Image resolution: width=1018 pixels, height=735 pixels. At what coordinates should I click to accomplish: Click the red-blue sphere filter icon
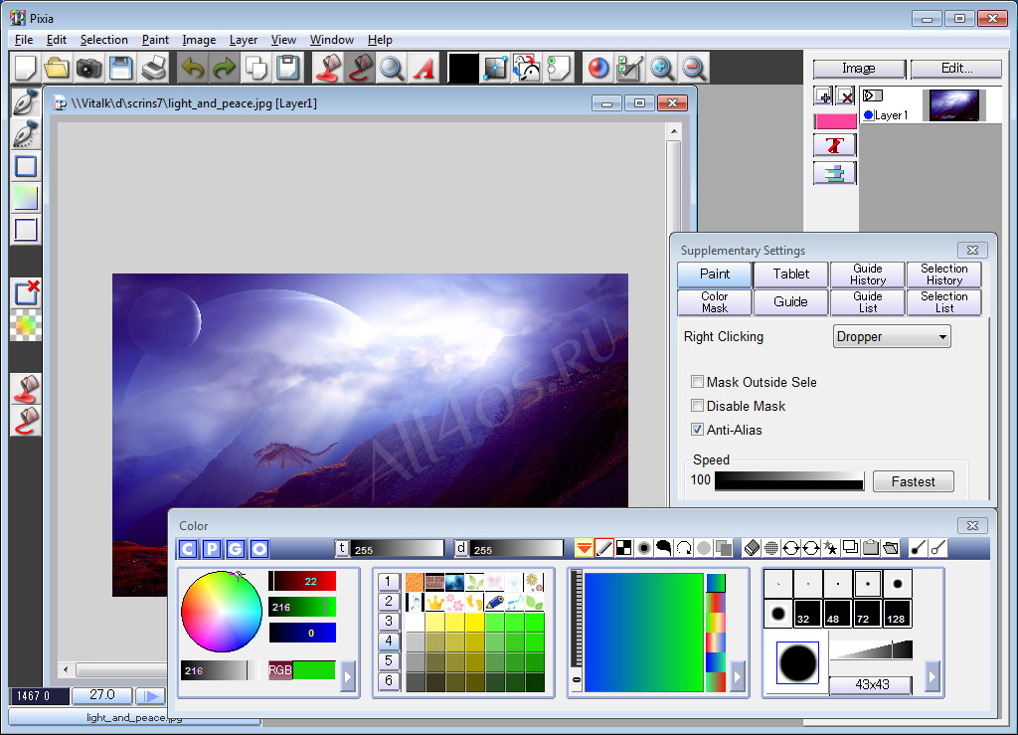[x=597, y=68]
